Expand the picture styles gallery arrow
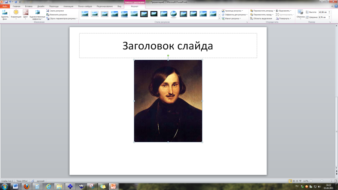 click(219, 18)
